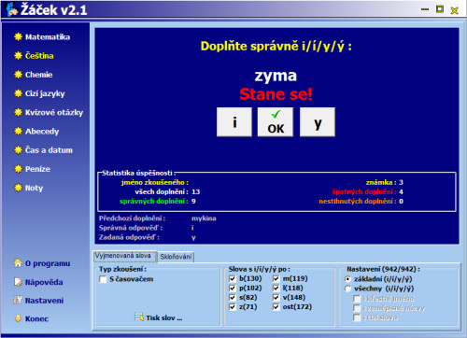
Task: Open the Chemie section
Action: click(x=38, y=75)
